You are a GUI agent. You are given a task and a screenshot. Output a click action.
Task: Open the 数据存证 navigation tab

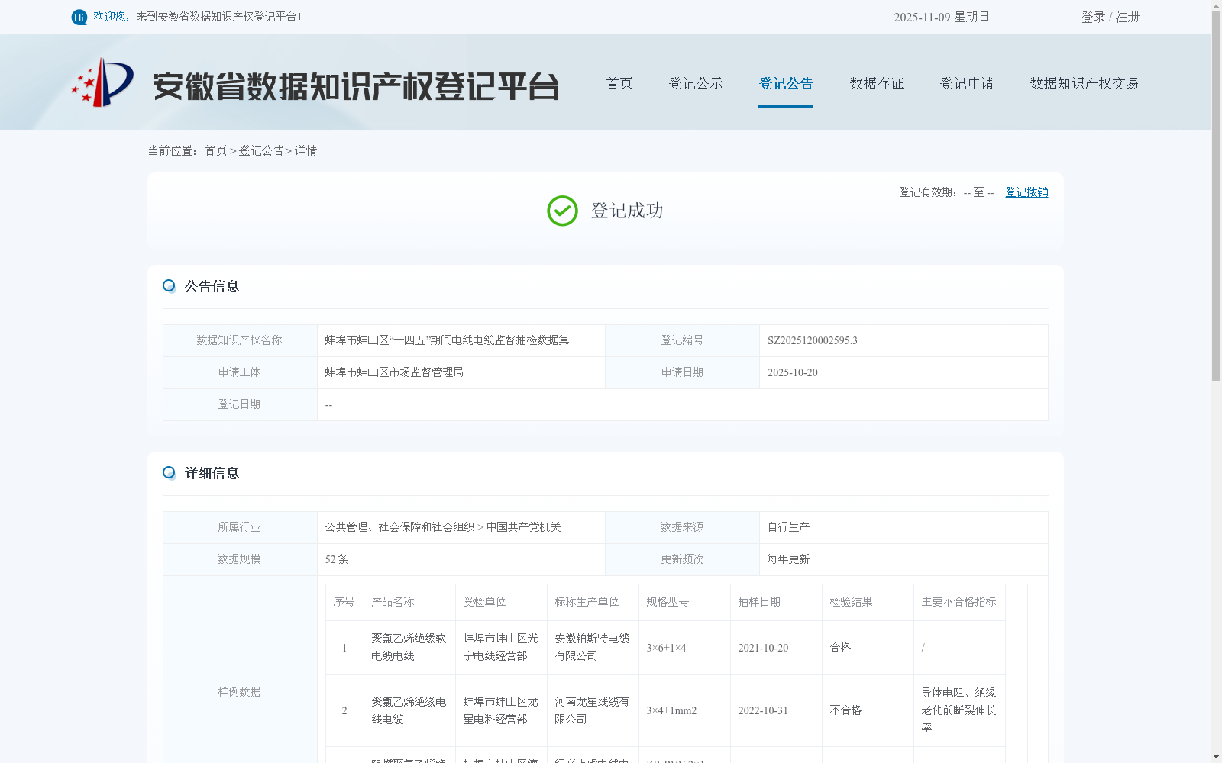pyautogui.click(x=877, y=83)
